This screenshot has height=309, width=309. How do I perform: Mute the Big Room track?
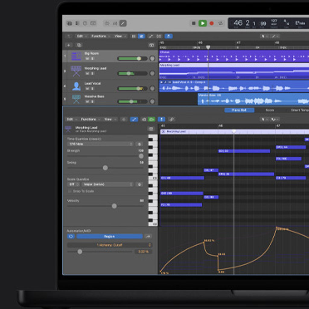click(87, 59)
